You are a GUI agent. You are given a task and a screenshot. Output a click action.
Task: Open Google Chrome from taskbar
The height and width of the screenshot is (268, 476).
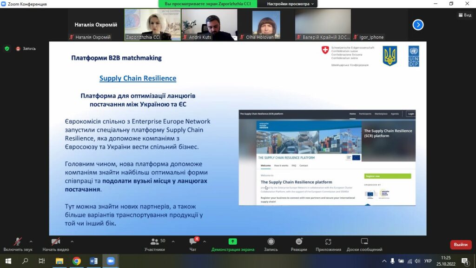77,261
